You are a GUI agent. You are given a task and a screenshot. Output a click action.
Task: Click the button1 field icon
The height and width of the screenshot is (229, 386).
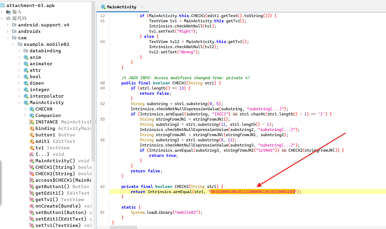32,135
